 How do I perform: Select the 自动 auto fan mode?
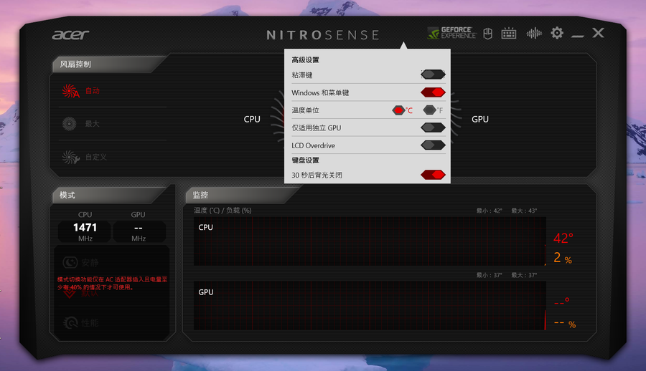point(81,90)
